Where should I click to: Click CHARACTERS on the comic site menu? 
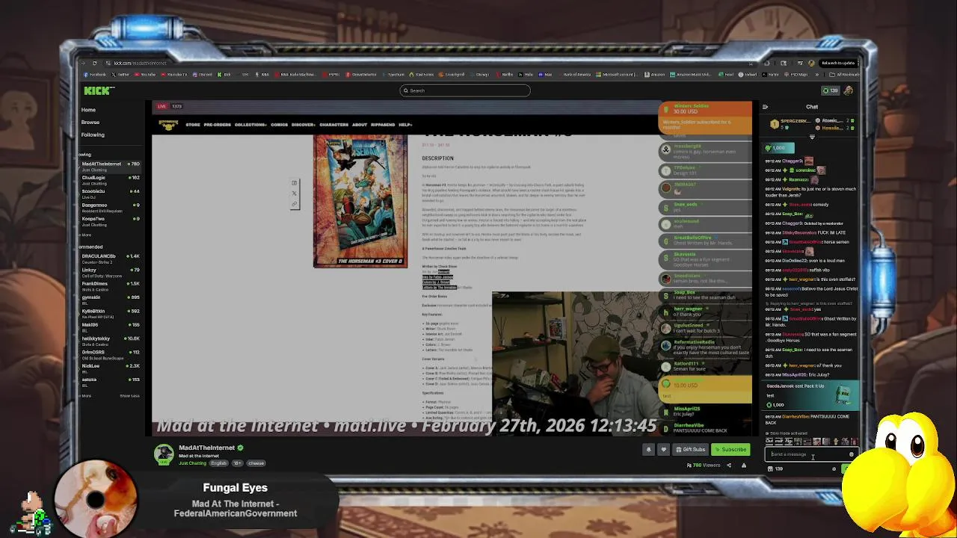tap(333, 125)
